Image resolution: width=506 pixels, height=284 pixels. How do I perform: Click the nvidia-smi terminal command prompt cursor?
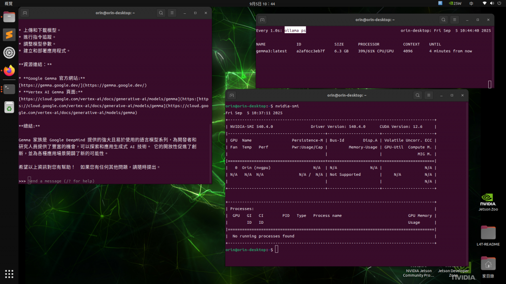coord(277,249)
